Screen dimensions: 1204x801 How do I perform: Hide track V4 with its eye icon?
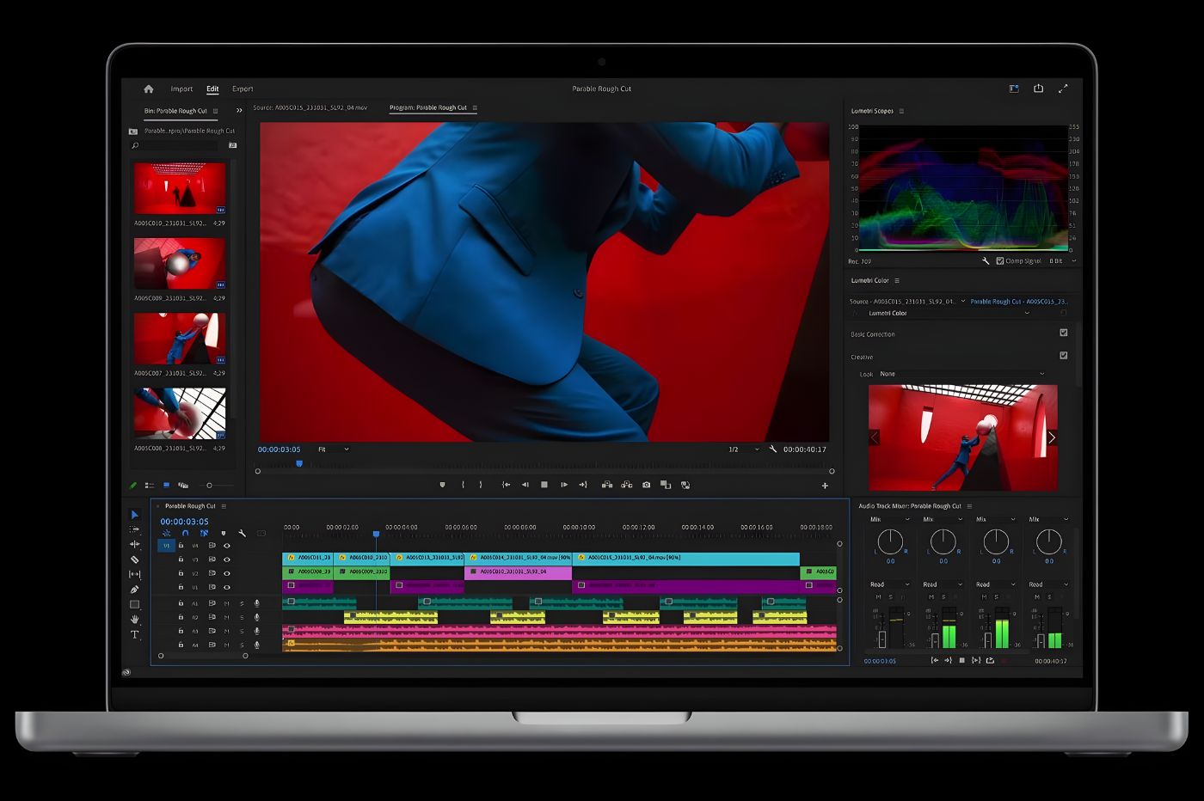tap(227, 546)
